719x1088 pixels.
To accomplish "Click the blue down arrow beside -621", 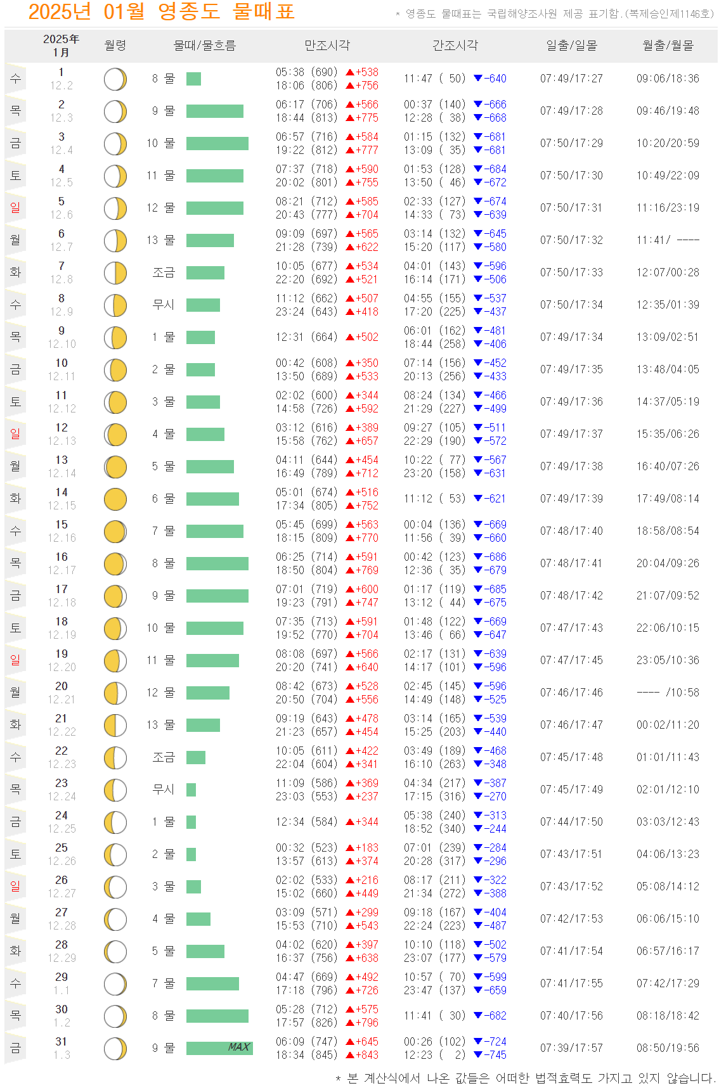I will click(478, 499).
